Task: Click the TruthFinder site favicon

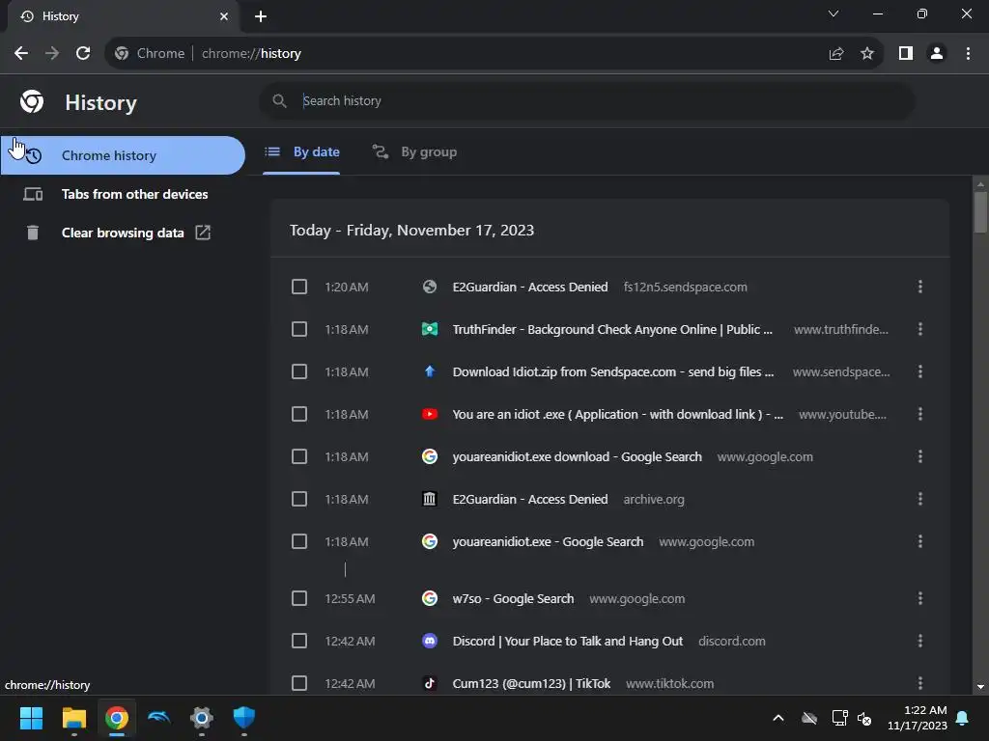Action: (430, 329)
